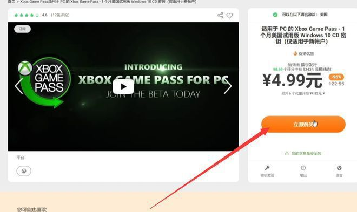This screenshot has width=357, height=212.
Task: Click the Xbox platform icon under 平台
Action: click(24, 171)
